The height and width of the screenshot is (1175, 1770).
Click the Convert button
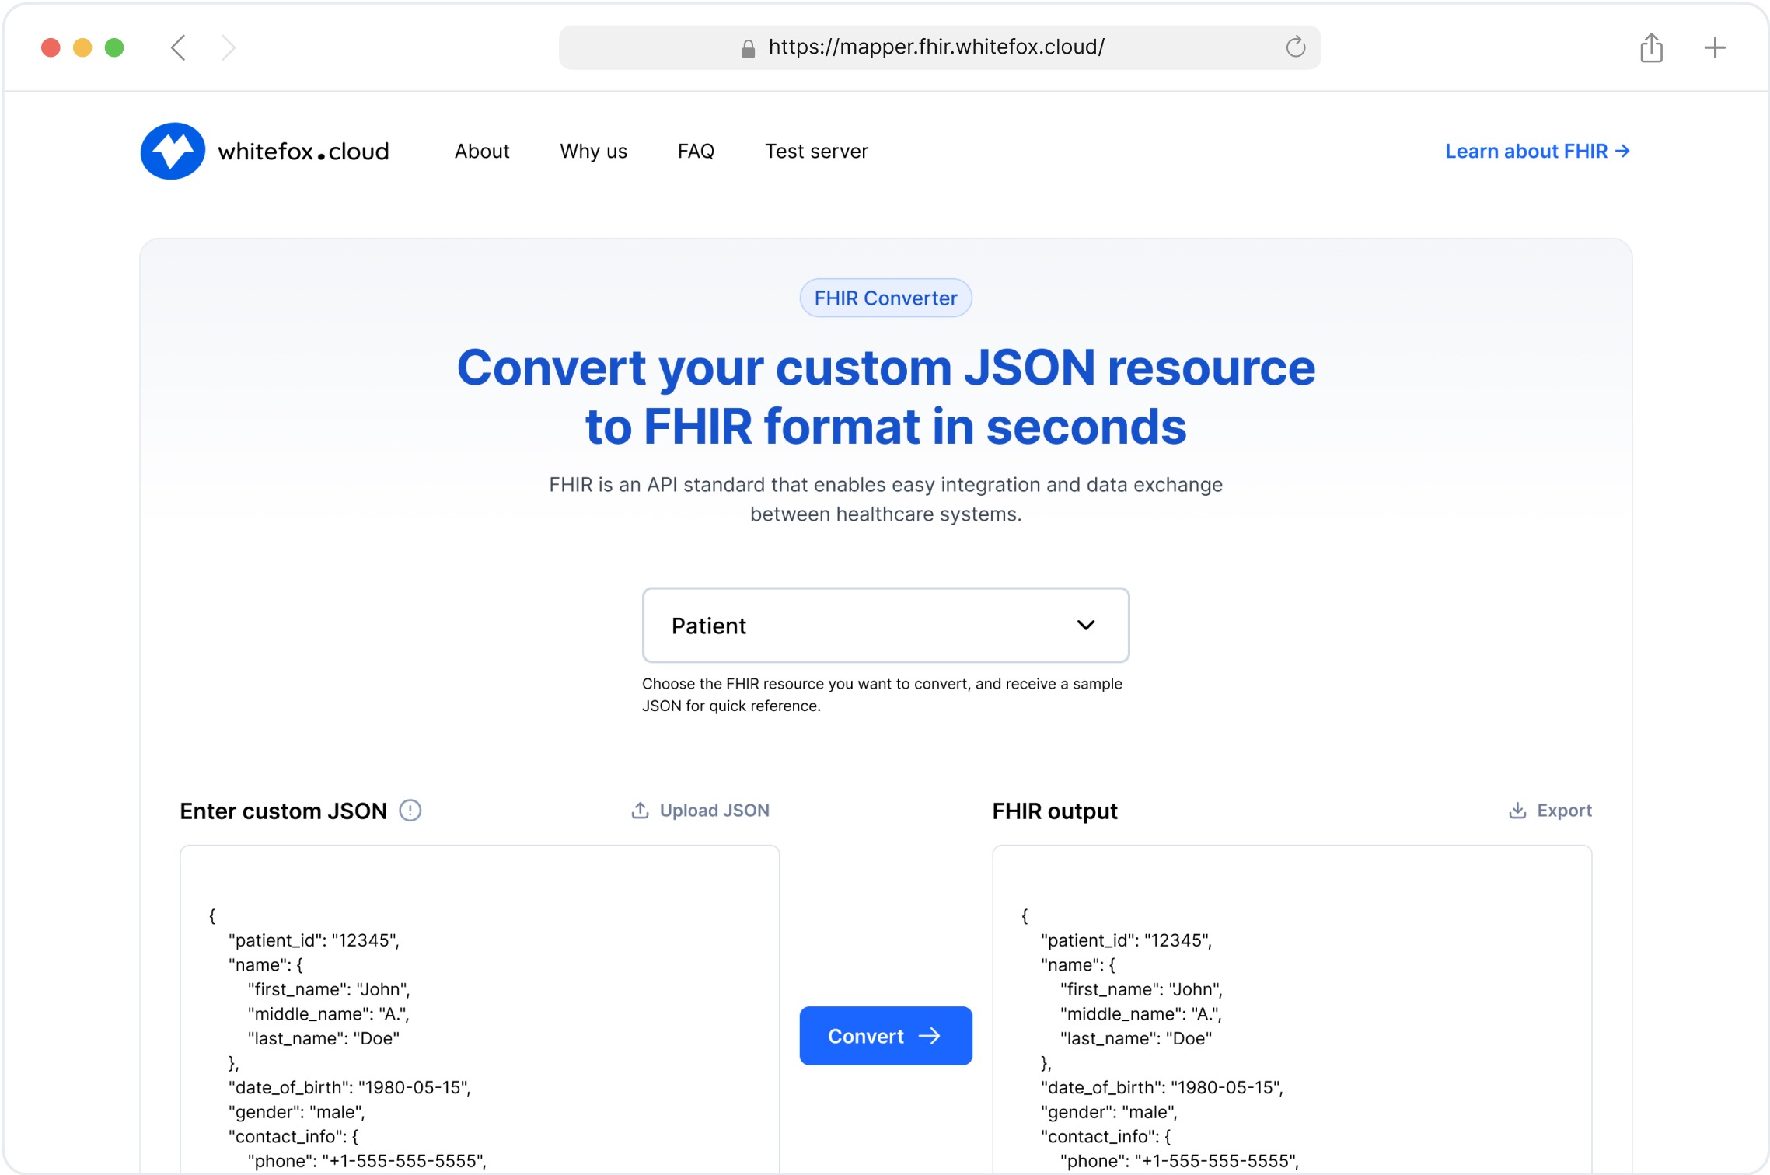(x=885, y=1036)
